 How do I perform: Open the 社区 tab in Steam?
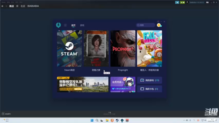coord(23,6)
